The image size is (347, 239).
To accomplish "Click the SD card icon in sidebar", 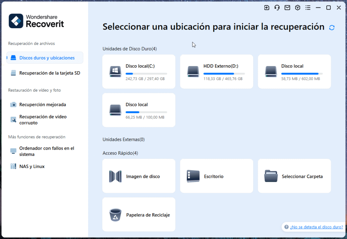I will point(13,73).
